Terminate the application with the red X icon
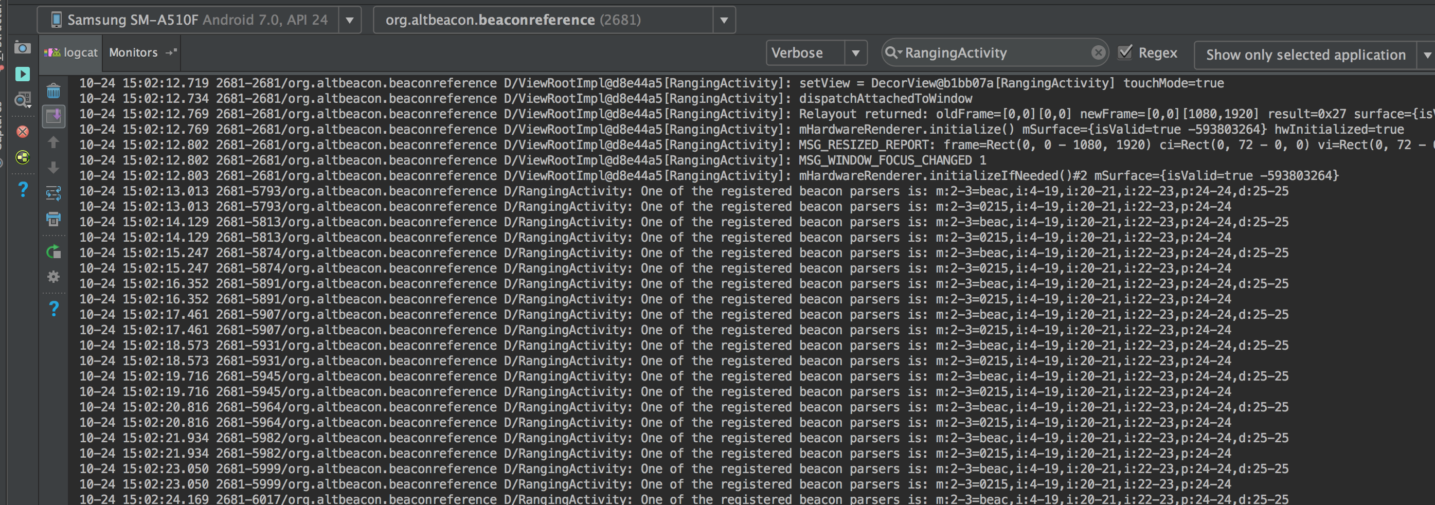This screenshot has width=1435, height=505. 22,132
